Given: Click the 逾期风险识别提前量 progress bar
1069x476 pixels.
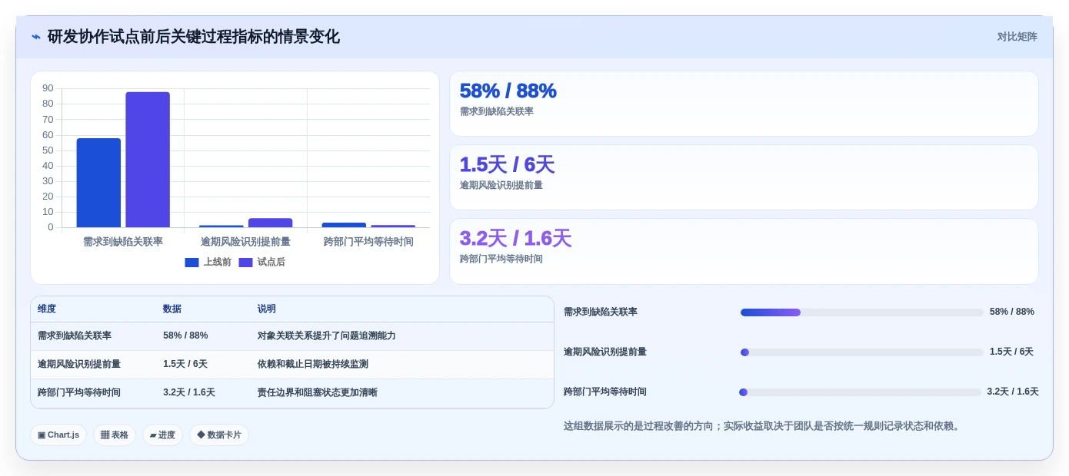Looking at the screenshot, I should 861,352.
